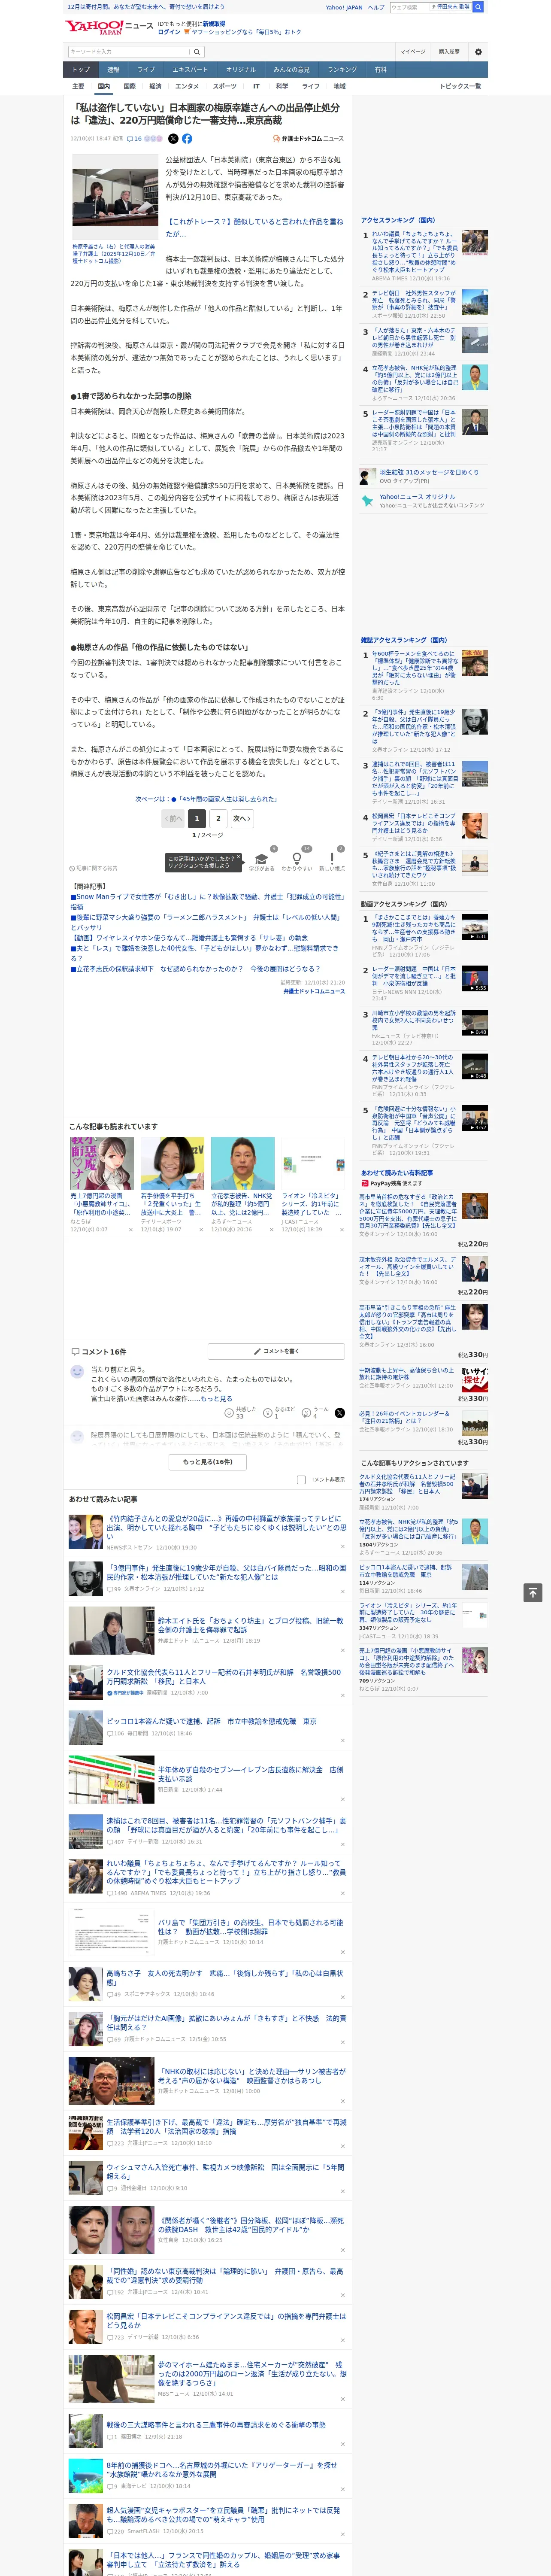Open the Yahoo!ニュース オリジナル icon link
551x2576 pixels.
click(367, 500)
